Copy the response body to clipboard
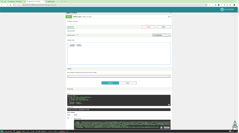The height and width of the screenshot is (133, 239). click(x=161, y=127)
